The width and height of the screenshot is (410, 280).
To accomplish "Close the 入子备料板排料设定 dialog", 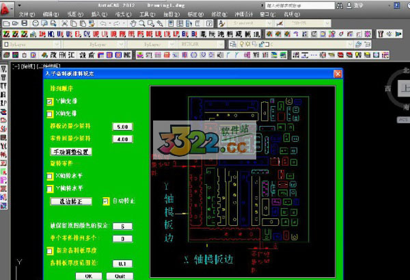I will pos(338,74).
